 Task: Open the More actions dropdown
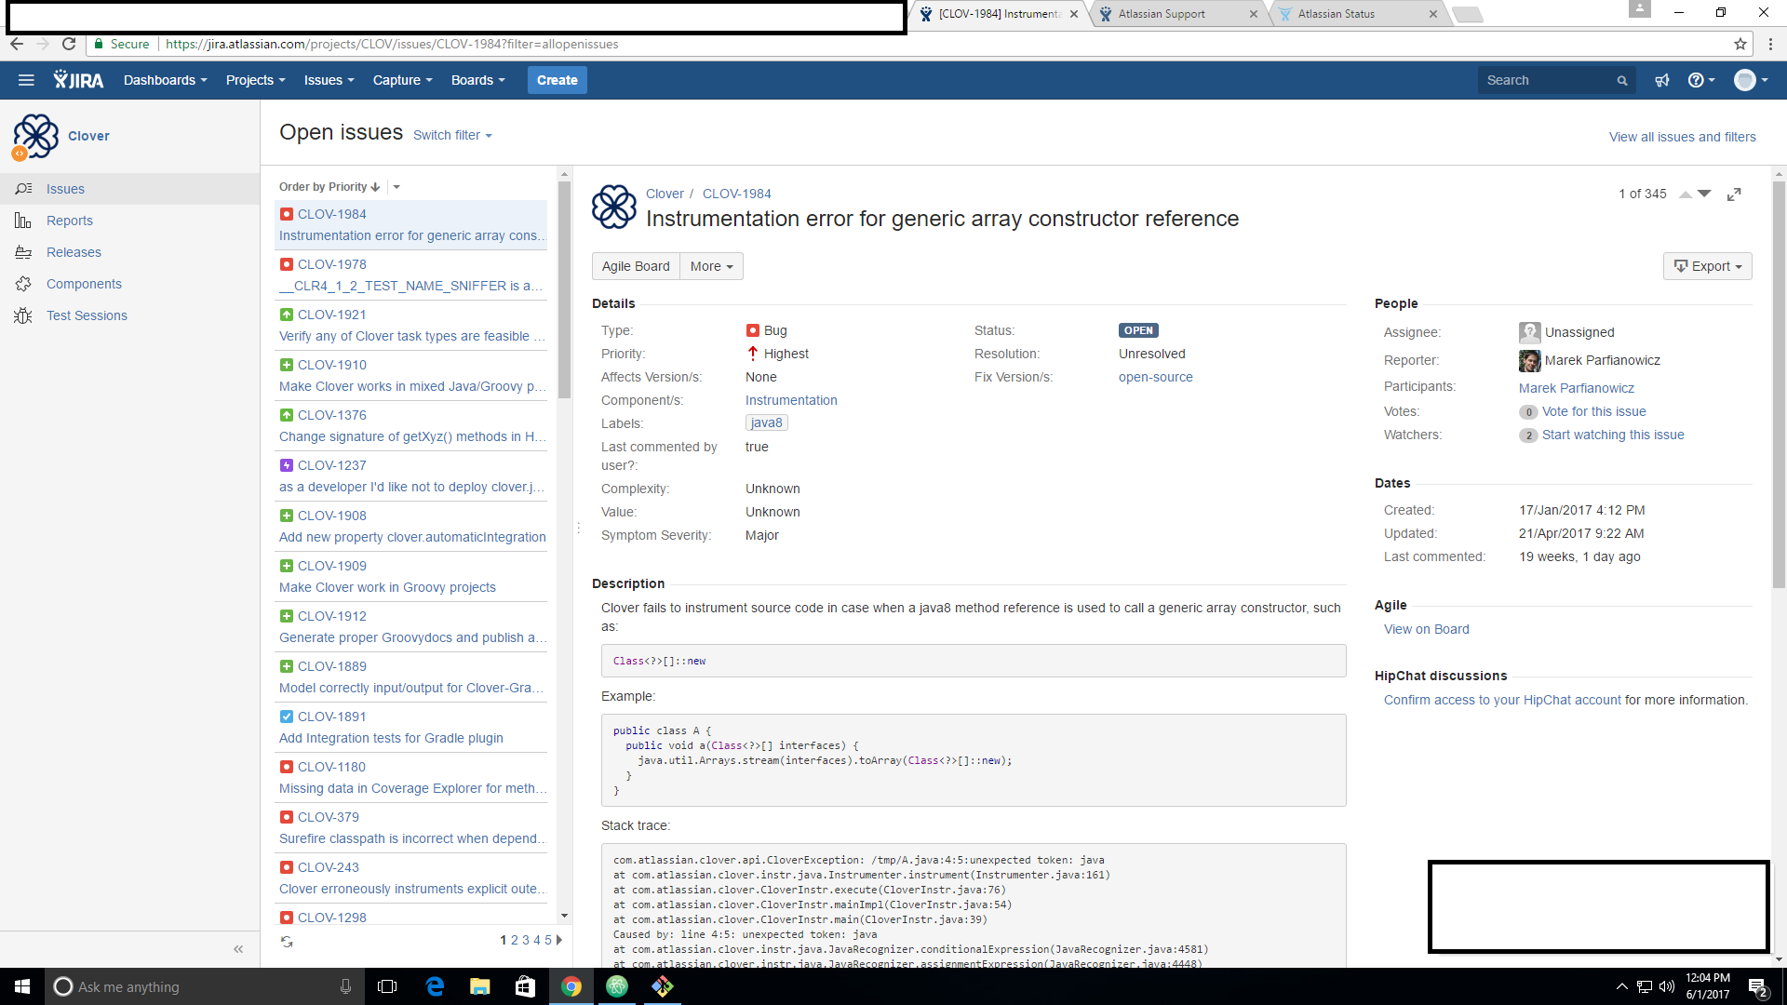click(711, 266)
